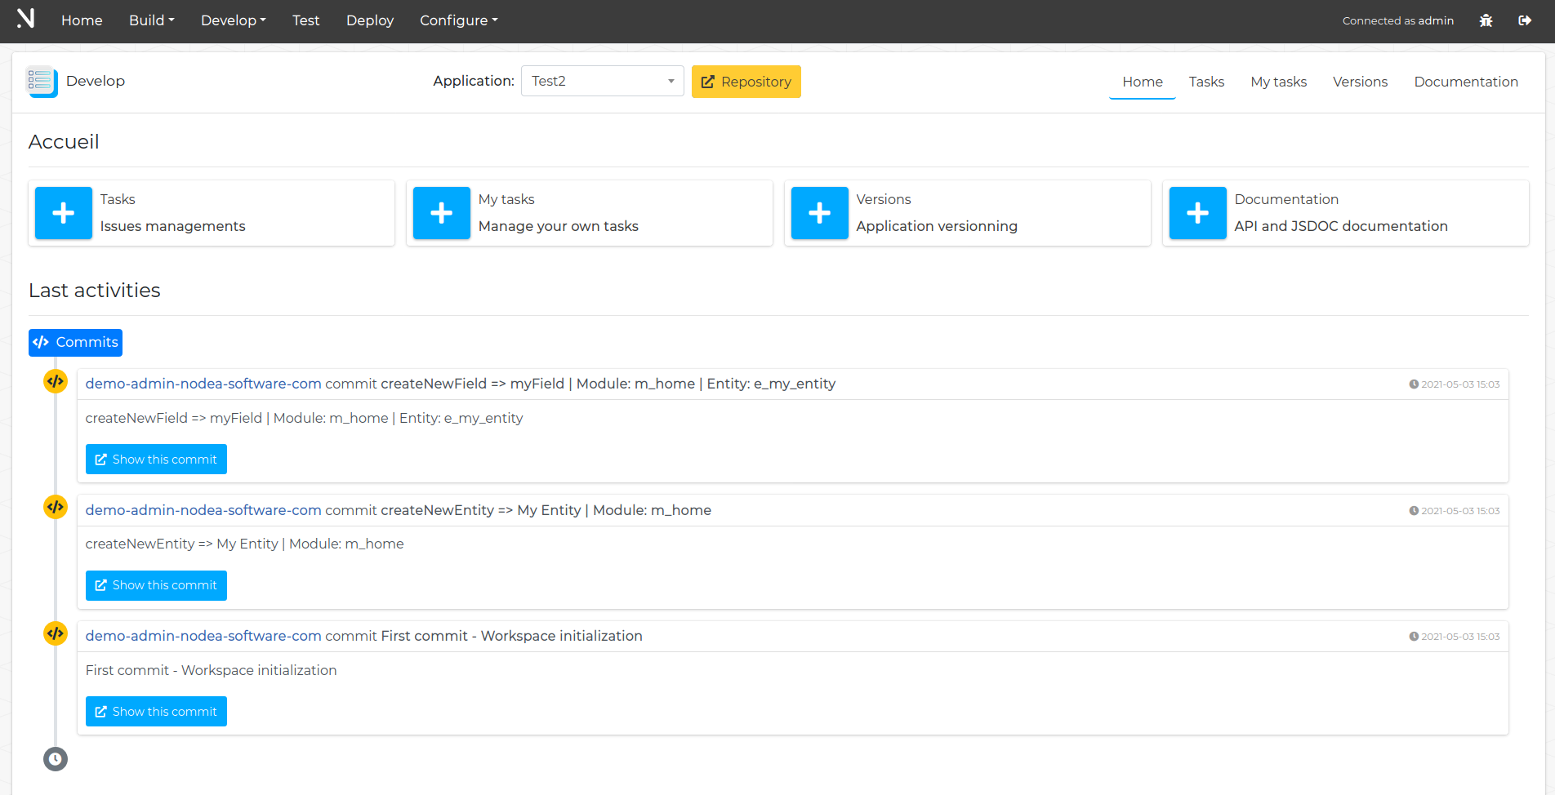
Task: Open the Deploy menu item
Action: [x=370, y=20]
